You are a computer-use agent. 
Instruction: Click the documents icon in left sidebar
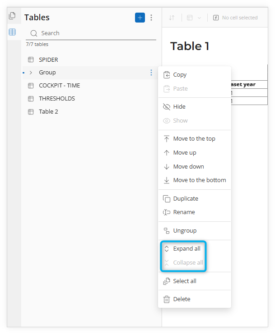coord(12,16)
